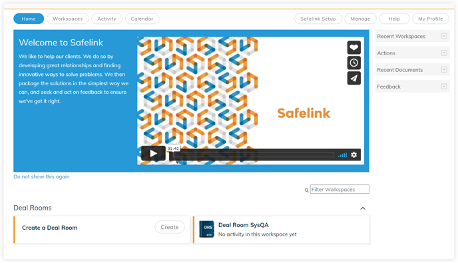Focus the Filter Workspaces field
458x263 pixels.
[x=340, y=189]
